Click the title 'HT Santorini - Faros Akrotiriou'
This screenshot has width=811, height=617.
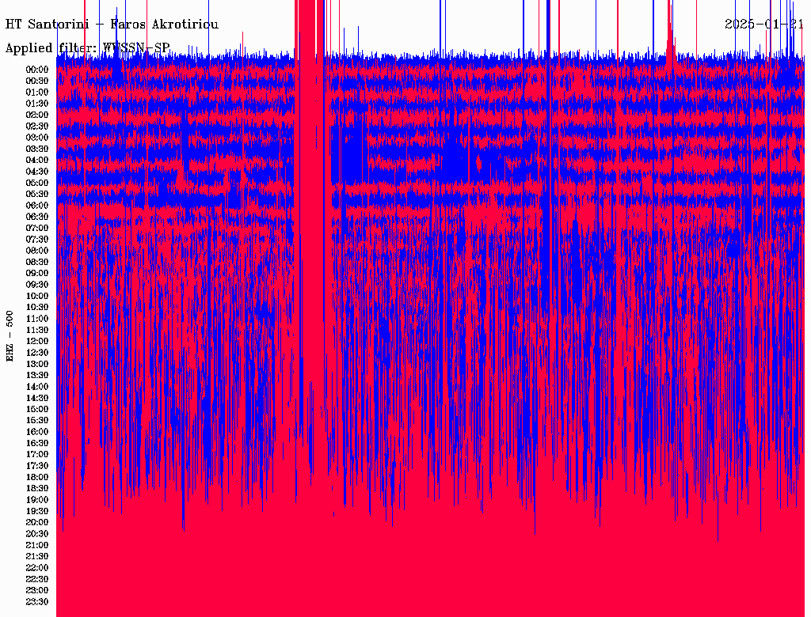pos(112,25)
